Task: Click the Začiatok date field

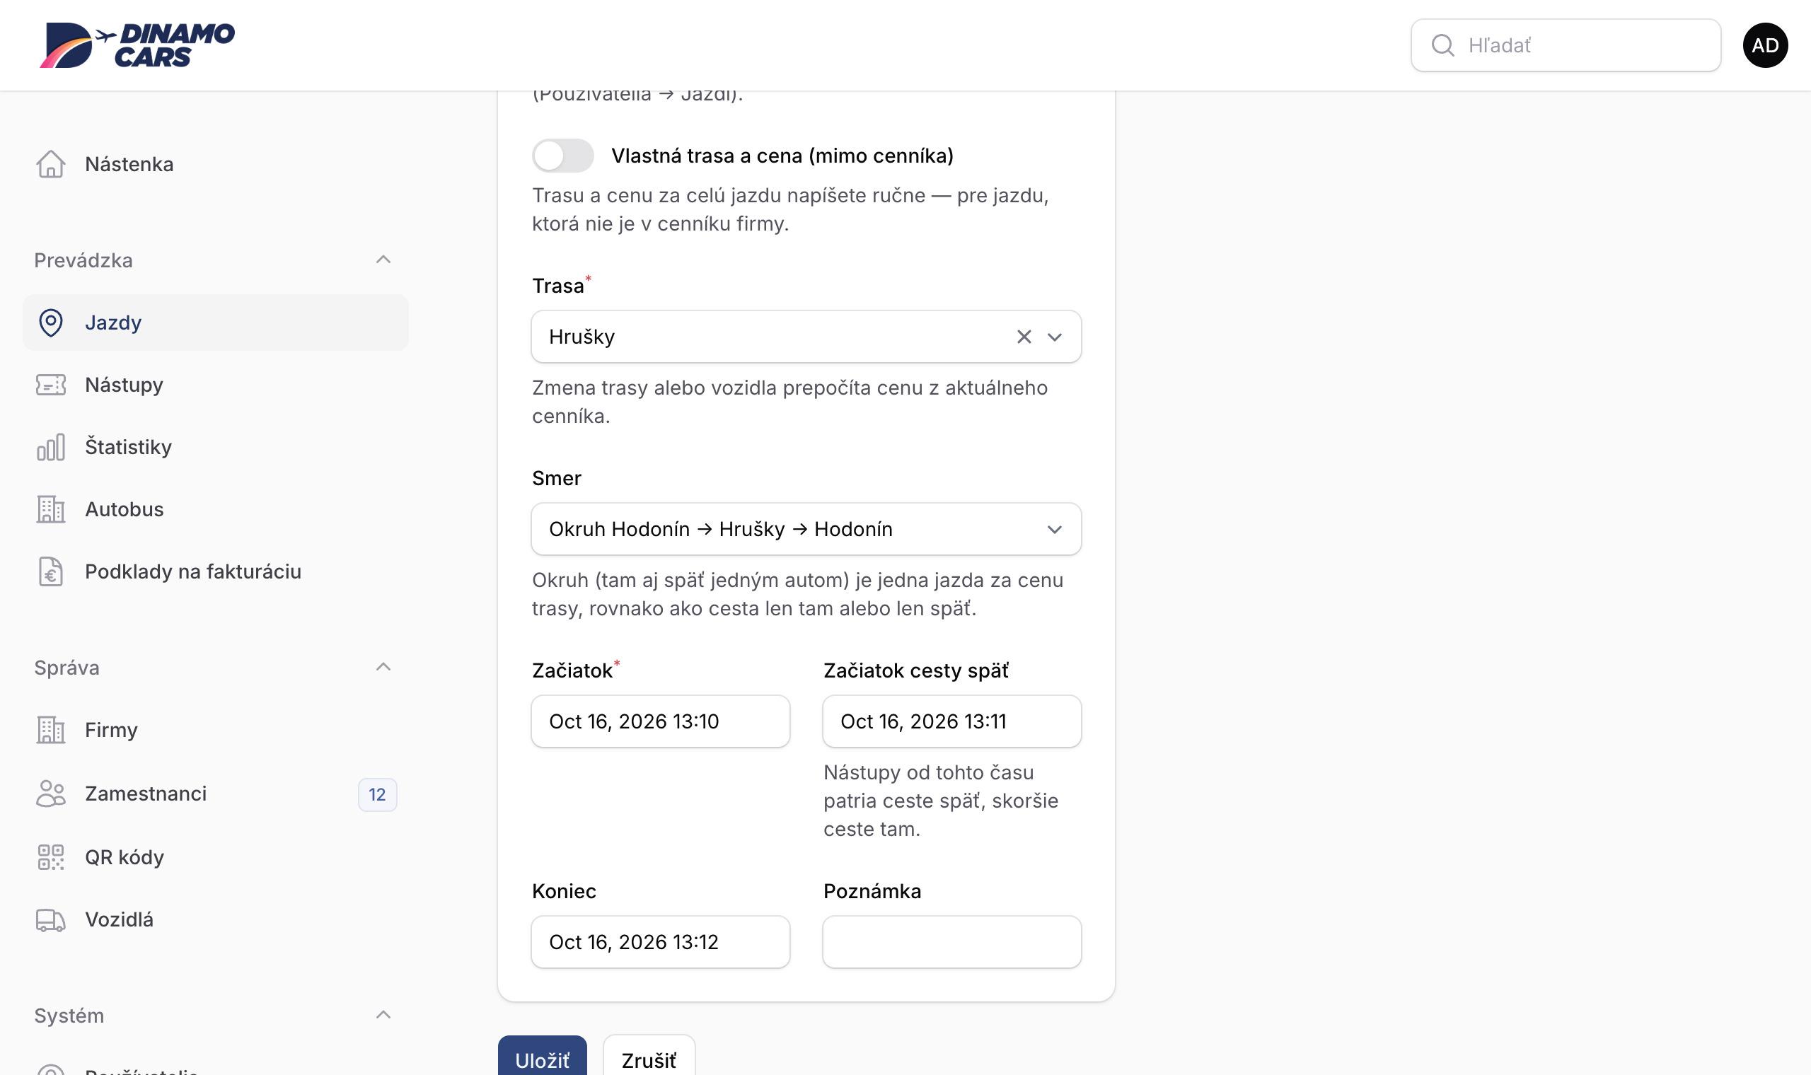Action: point(661,721)
